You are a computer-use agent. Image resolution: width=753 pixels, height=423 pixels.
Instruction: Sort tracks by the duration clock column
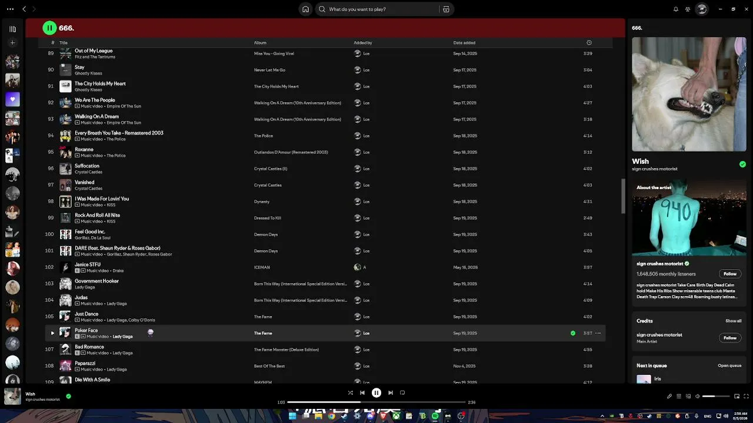point(589,43)
